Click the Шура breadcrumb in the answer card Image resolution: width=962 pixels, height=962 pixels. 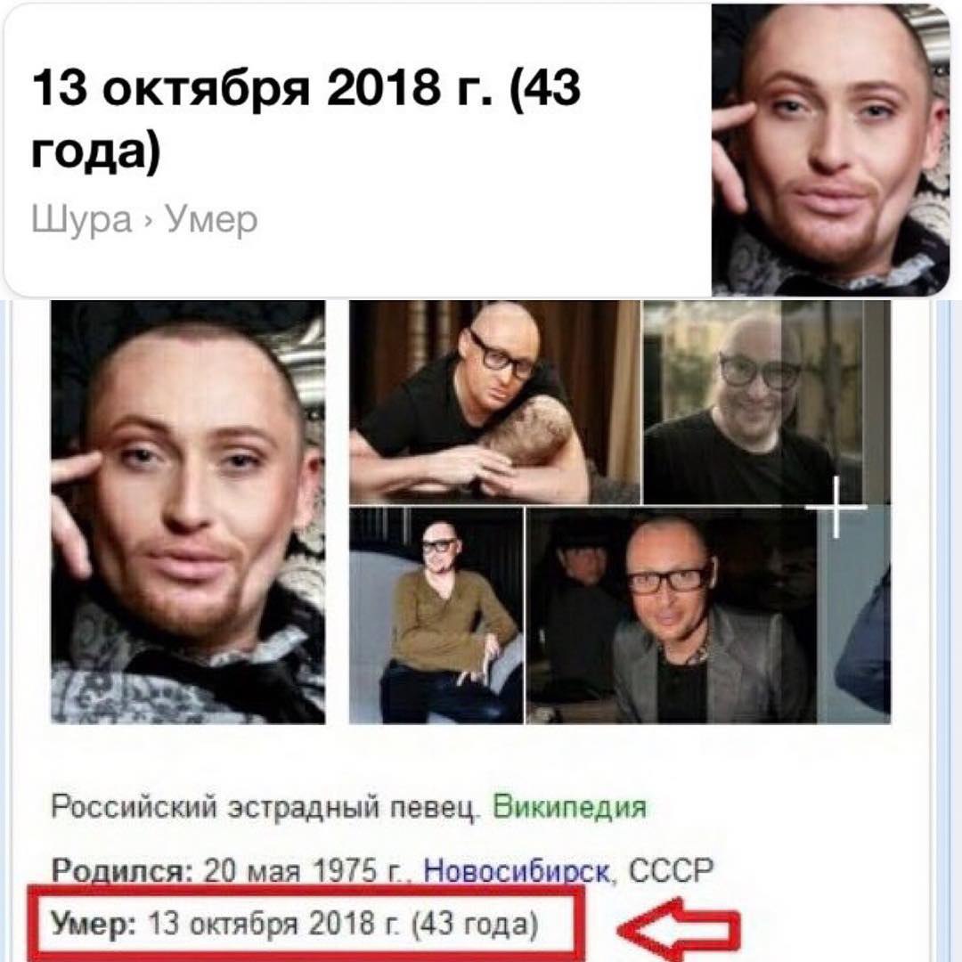click(x=82, y=220)
